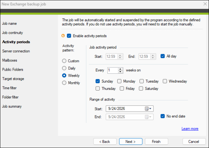Image resolution: width=209 pixels, height=148 pixels.
Task: Go to Folder filter step
Action: (10, 97)
